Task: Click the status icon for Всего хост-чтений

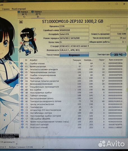Action: 22,127
